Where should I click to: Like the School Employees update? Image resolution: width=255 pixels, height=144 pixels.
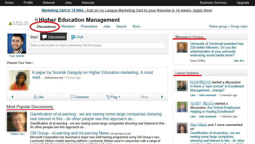point(193,116)
